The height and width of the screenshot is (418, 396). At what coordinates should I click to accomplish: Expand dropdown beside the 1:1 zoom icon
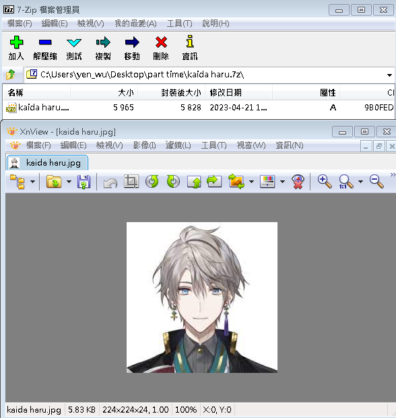tap(360, 182)
